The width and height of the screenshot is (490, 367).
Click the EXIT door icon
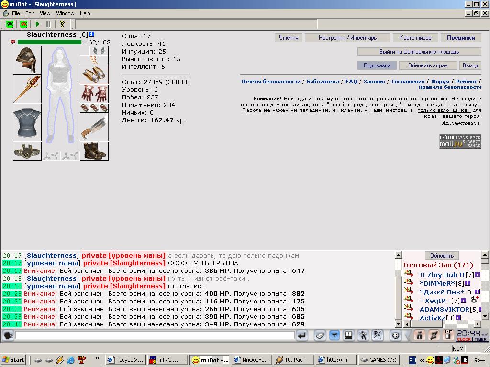pyautogui.click(x=448, y=335)
